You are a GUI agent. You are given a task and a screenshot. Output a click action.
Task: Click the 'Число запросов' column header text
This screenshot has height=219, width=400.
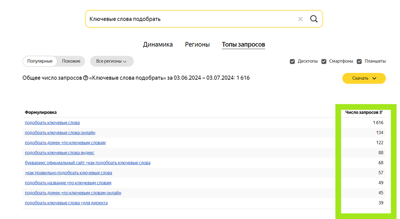(x=362, y=113)
